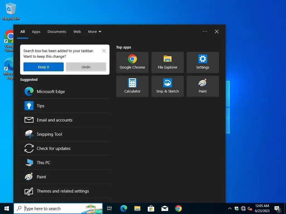Open Recycle Bin on the desktop
Viewport: 286px width, 214px height.
(x=11, y=11)
